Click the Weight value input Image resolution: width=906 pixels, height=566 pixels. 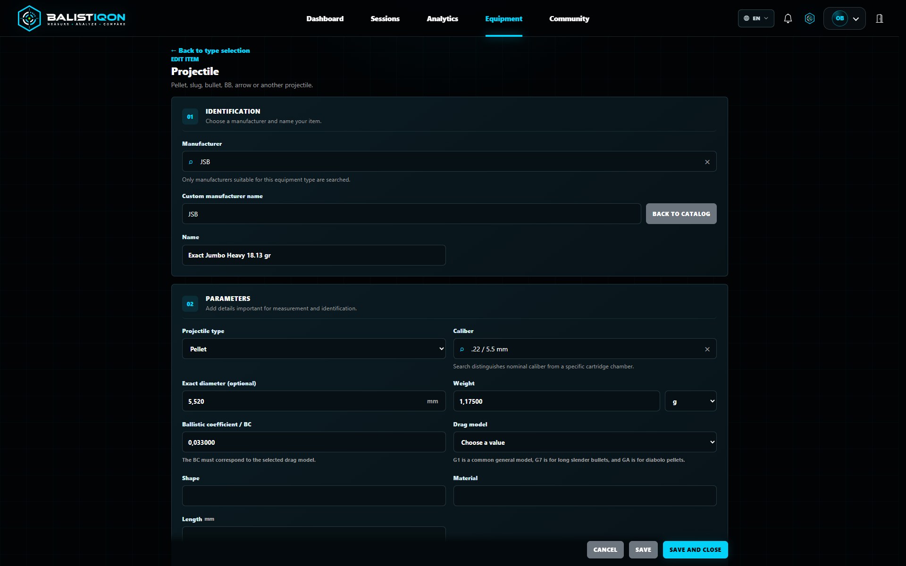point(556,401)
